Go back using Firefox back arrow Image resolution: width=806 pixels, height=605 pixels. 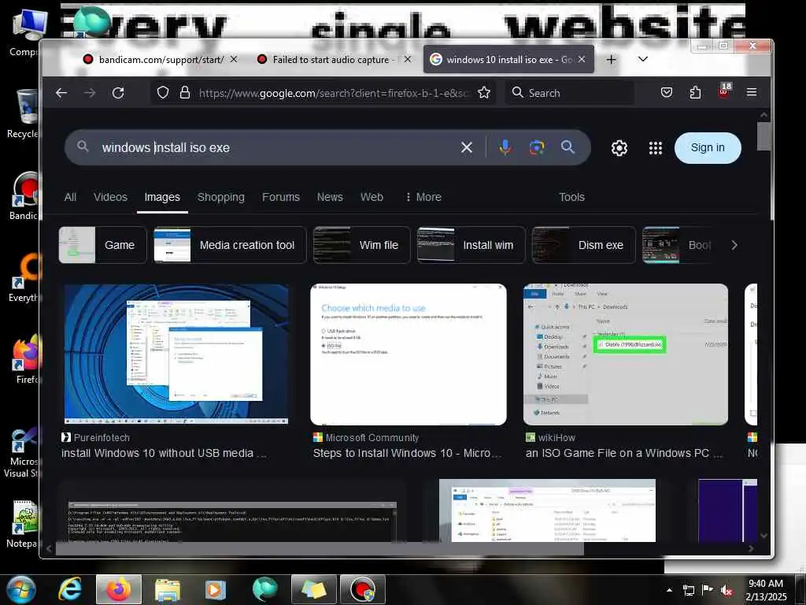click(61, 93)
